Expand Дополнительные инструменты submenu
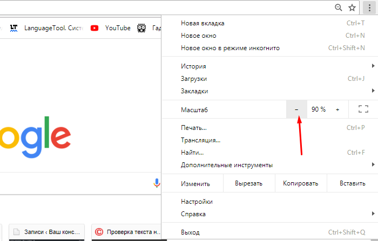Viewport: 378px width, 241px height. (x=270, y=165)
